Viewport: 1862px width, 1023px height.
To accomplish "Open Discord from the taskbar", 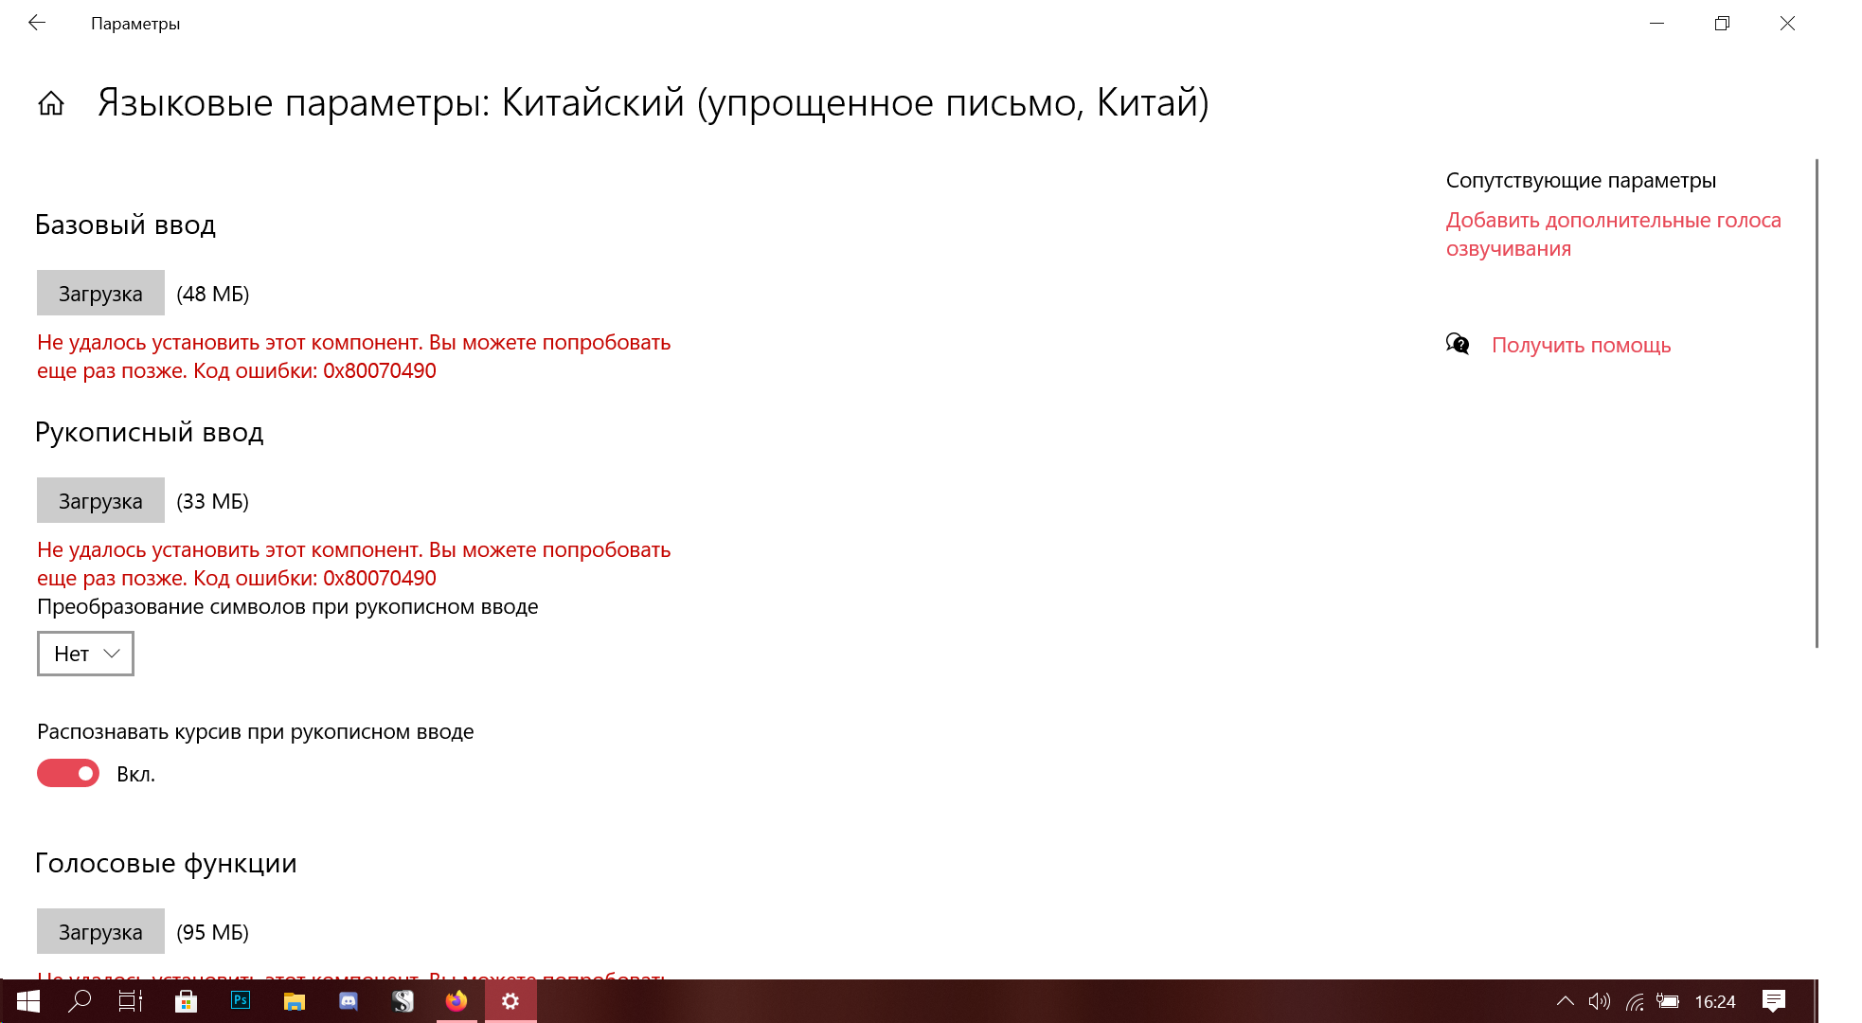I will [x=349, y=1001].
